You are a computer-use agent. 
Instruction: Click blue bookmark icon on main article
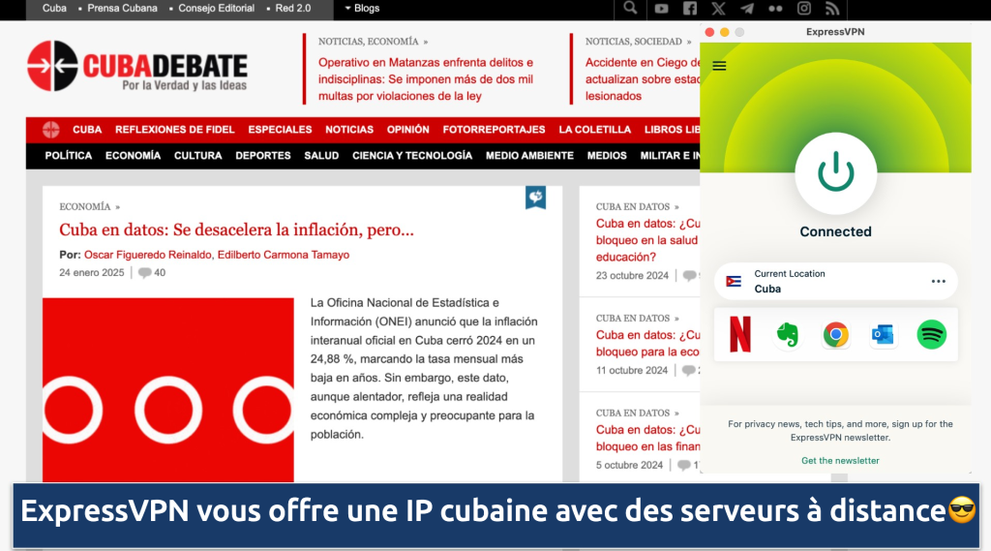[535, 198]
